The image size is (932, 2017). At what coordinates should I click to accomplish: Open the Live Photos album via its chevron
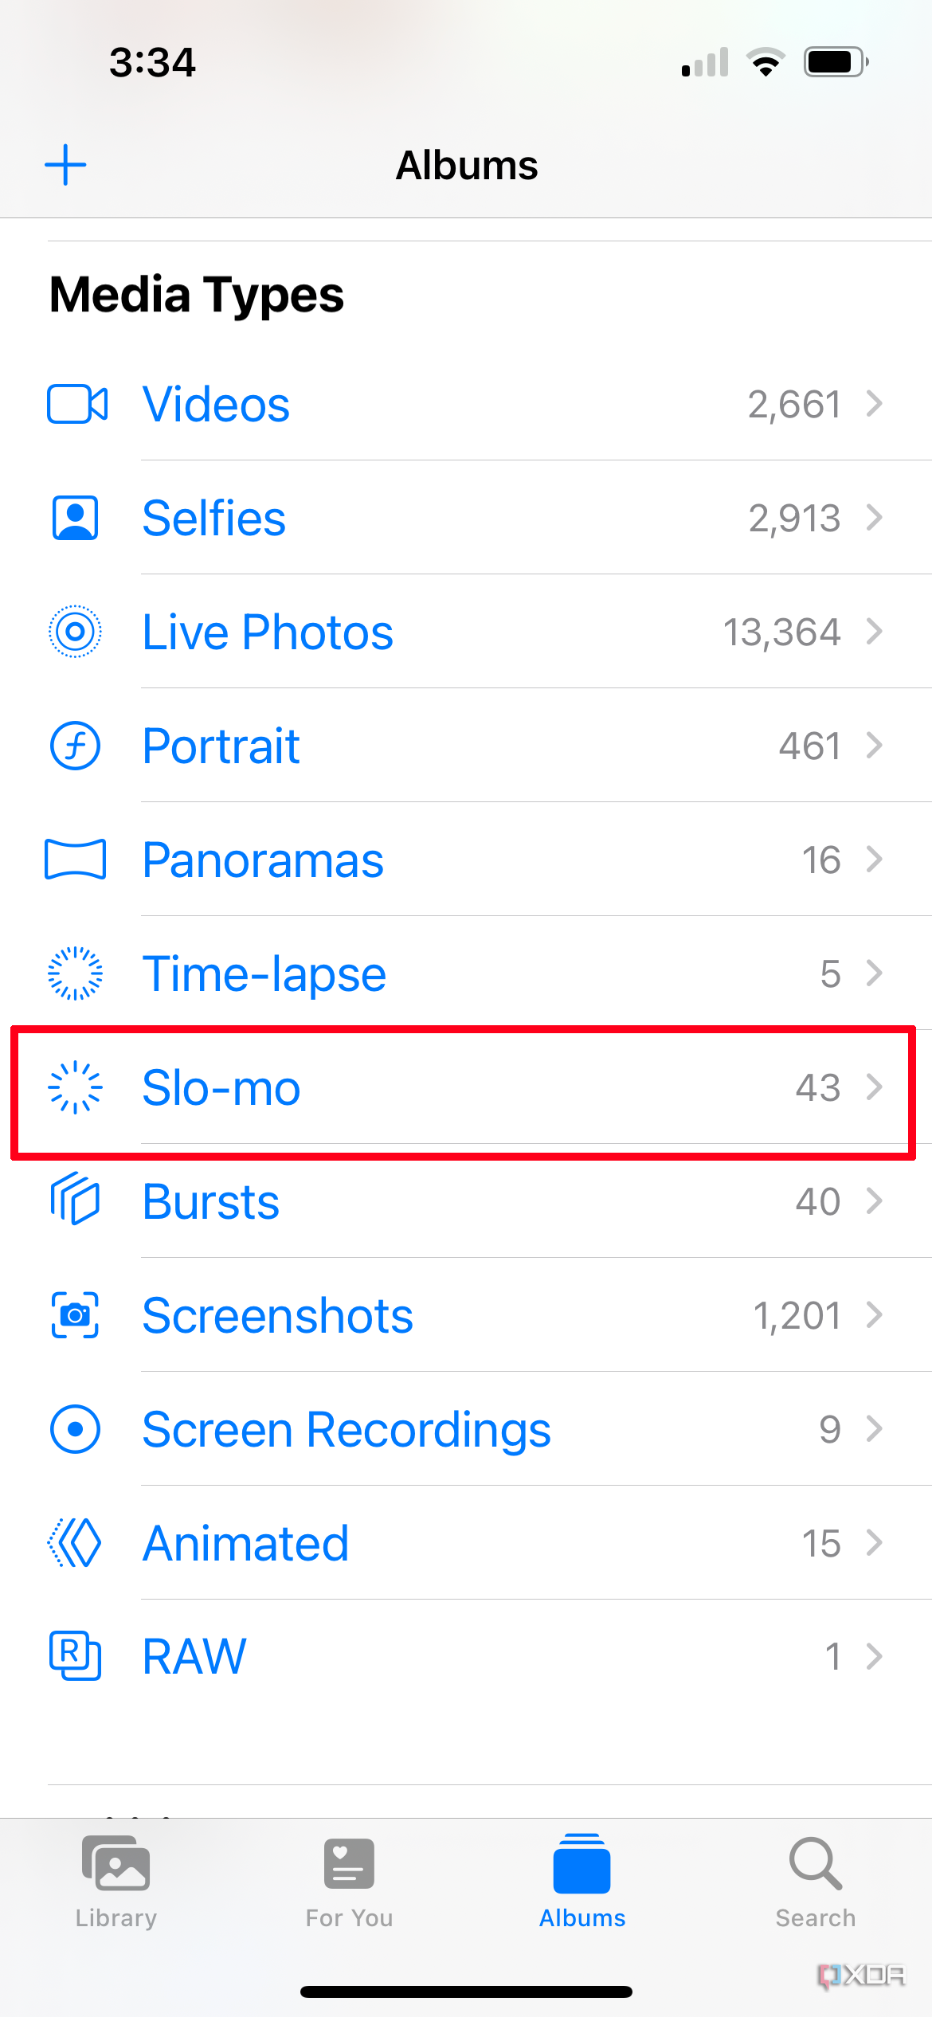coord(876,632)
